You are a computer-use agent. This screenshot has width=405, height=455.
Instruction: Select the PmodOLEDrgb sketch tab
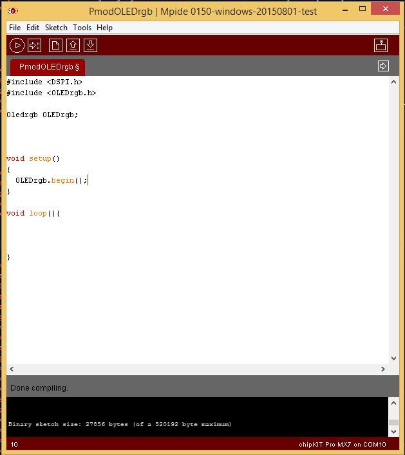click(x=48, y=67)
